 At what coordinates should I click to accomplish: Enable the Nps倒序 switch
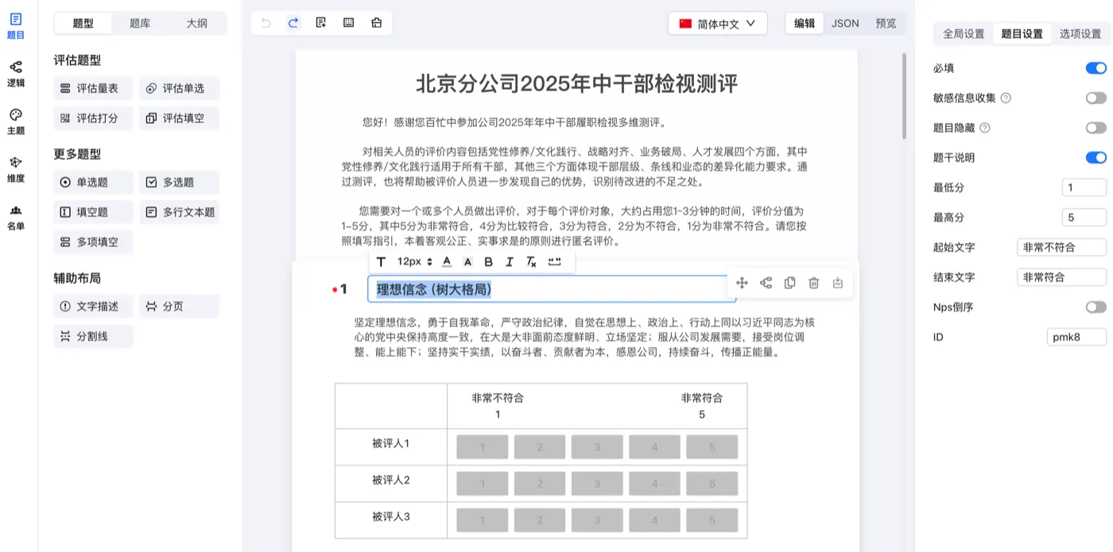point(1096,307)
